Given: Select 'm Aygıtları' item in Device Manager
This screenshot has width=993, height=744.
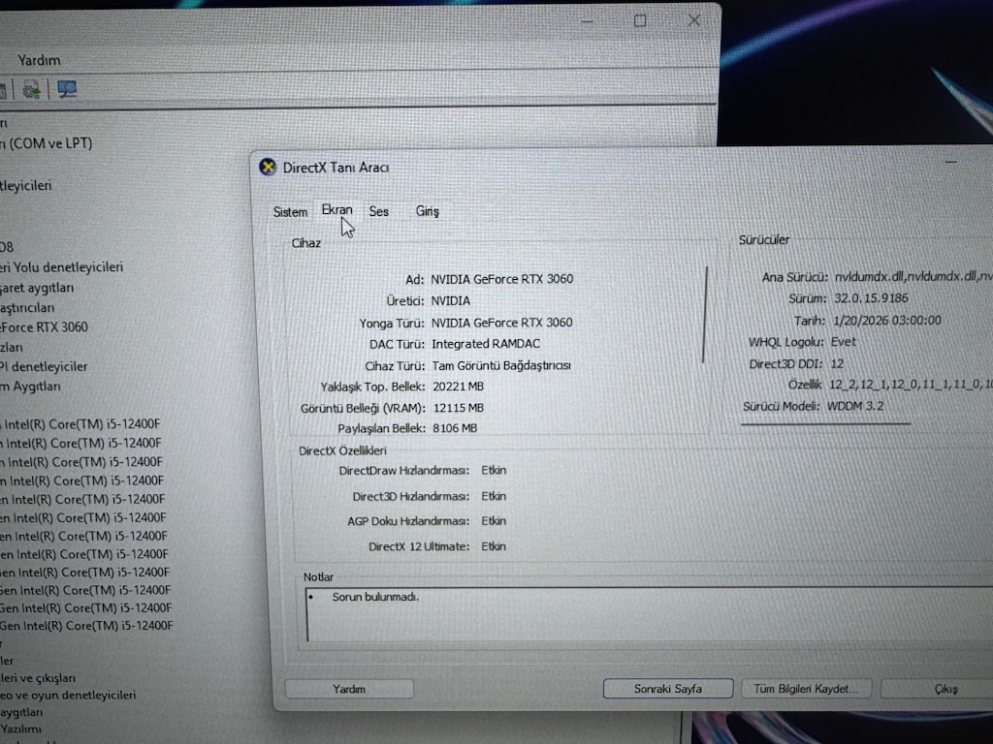Looking at the screenshot, I should click(x=30, y=386).
